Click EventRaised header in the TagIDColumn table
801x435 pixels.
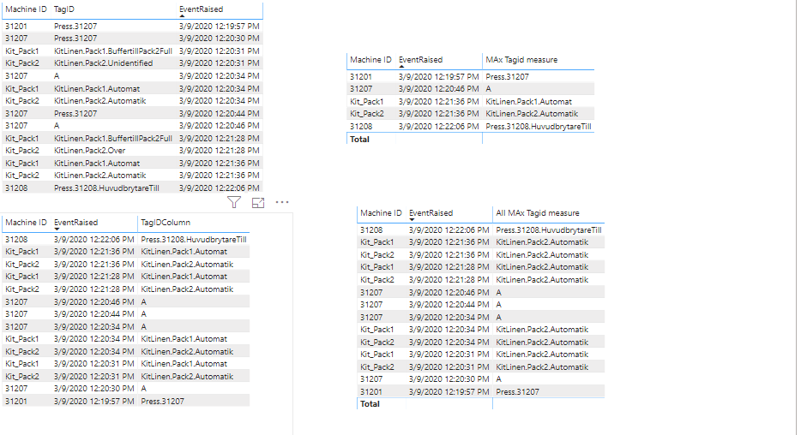click(75, 223)
